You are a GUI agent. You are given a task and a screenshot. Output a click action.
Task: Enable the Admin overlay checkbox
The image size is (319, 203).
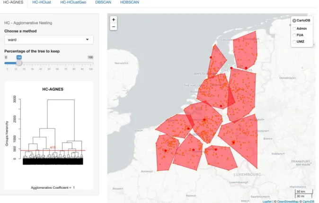tap(294, 29)
